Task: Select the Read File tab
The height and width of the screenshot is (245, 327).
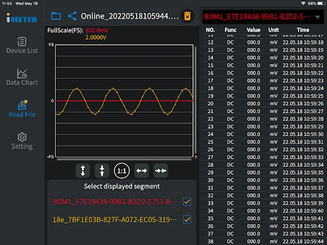Action: (22, 109)
